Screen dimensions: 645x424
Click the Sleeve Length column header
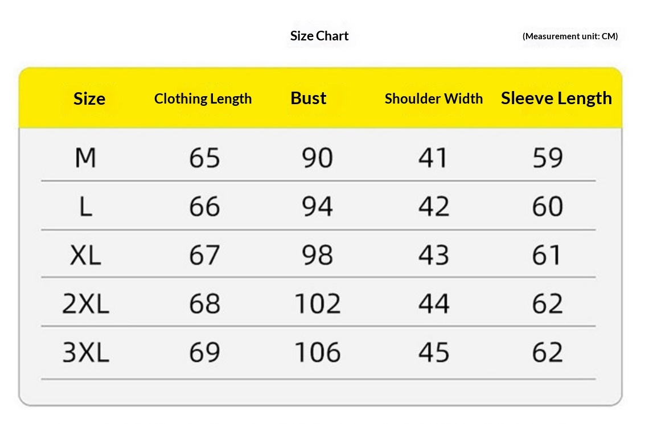pos(556,98)
